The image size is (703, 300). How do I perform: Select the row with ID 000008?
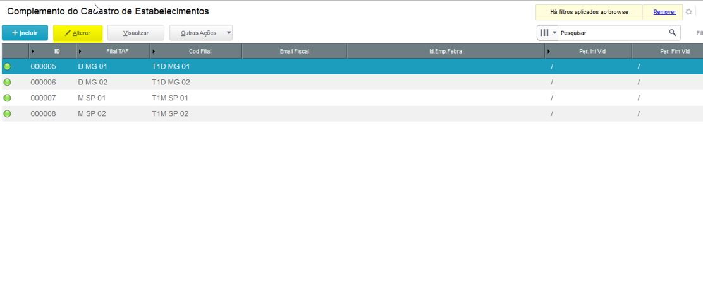(352, 113)
